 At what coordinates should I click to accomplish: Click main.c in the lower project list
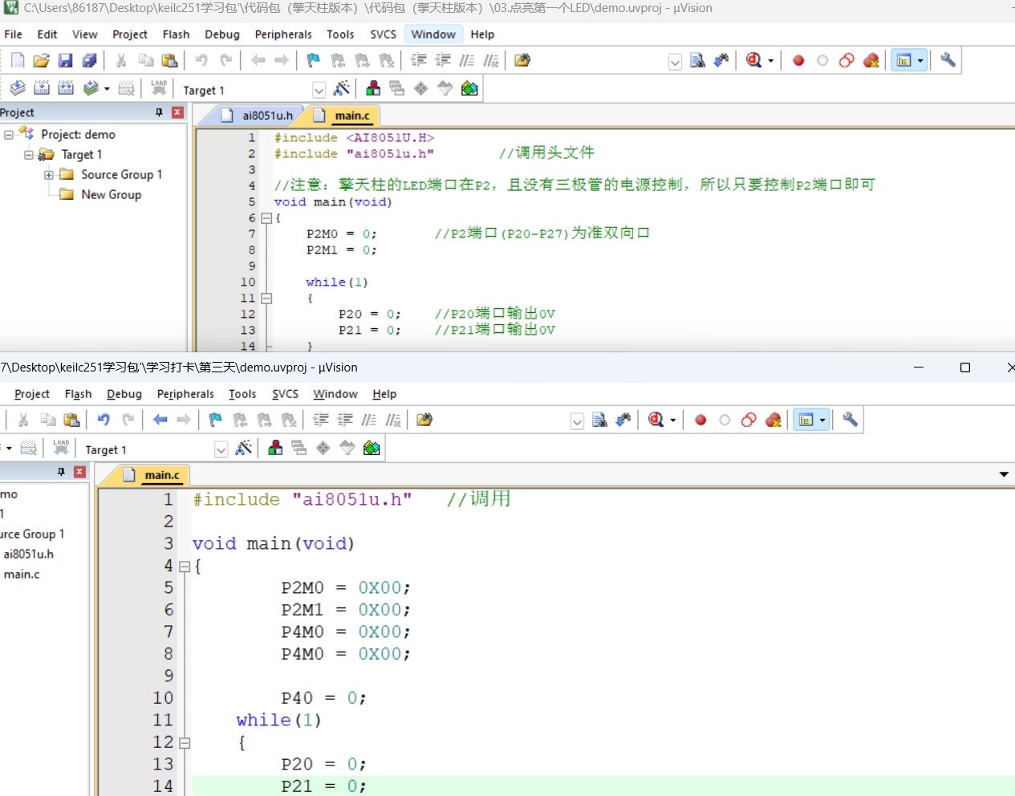click(22, 574)
